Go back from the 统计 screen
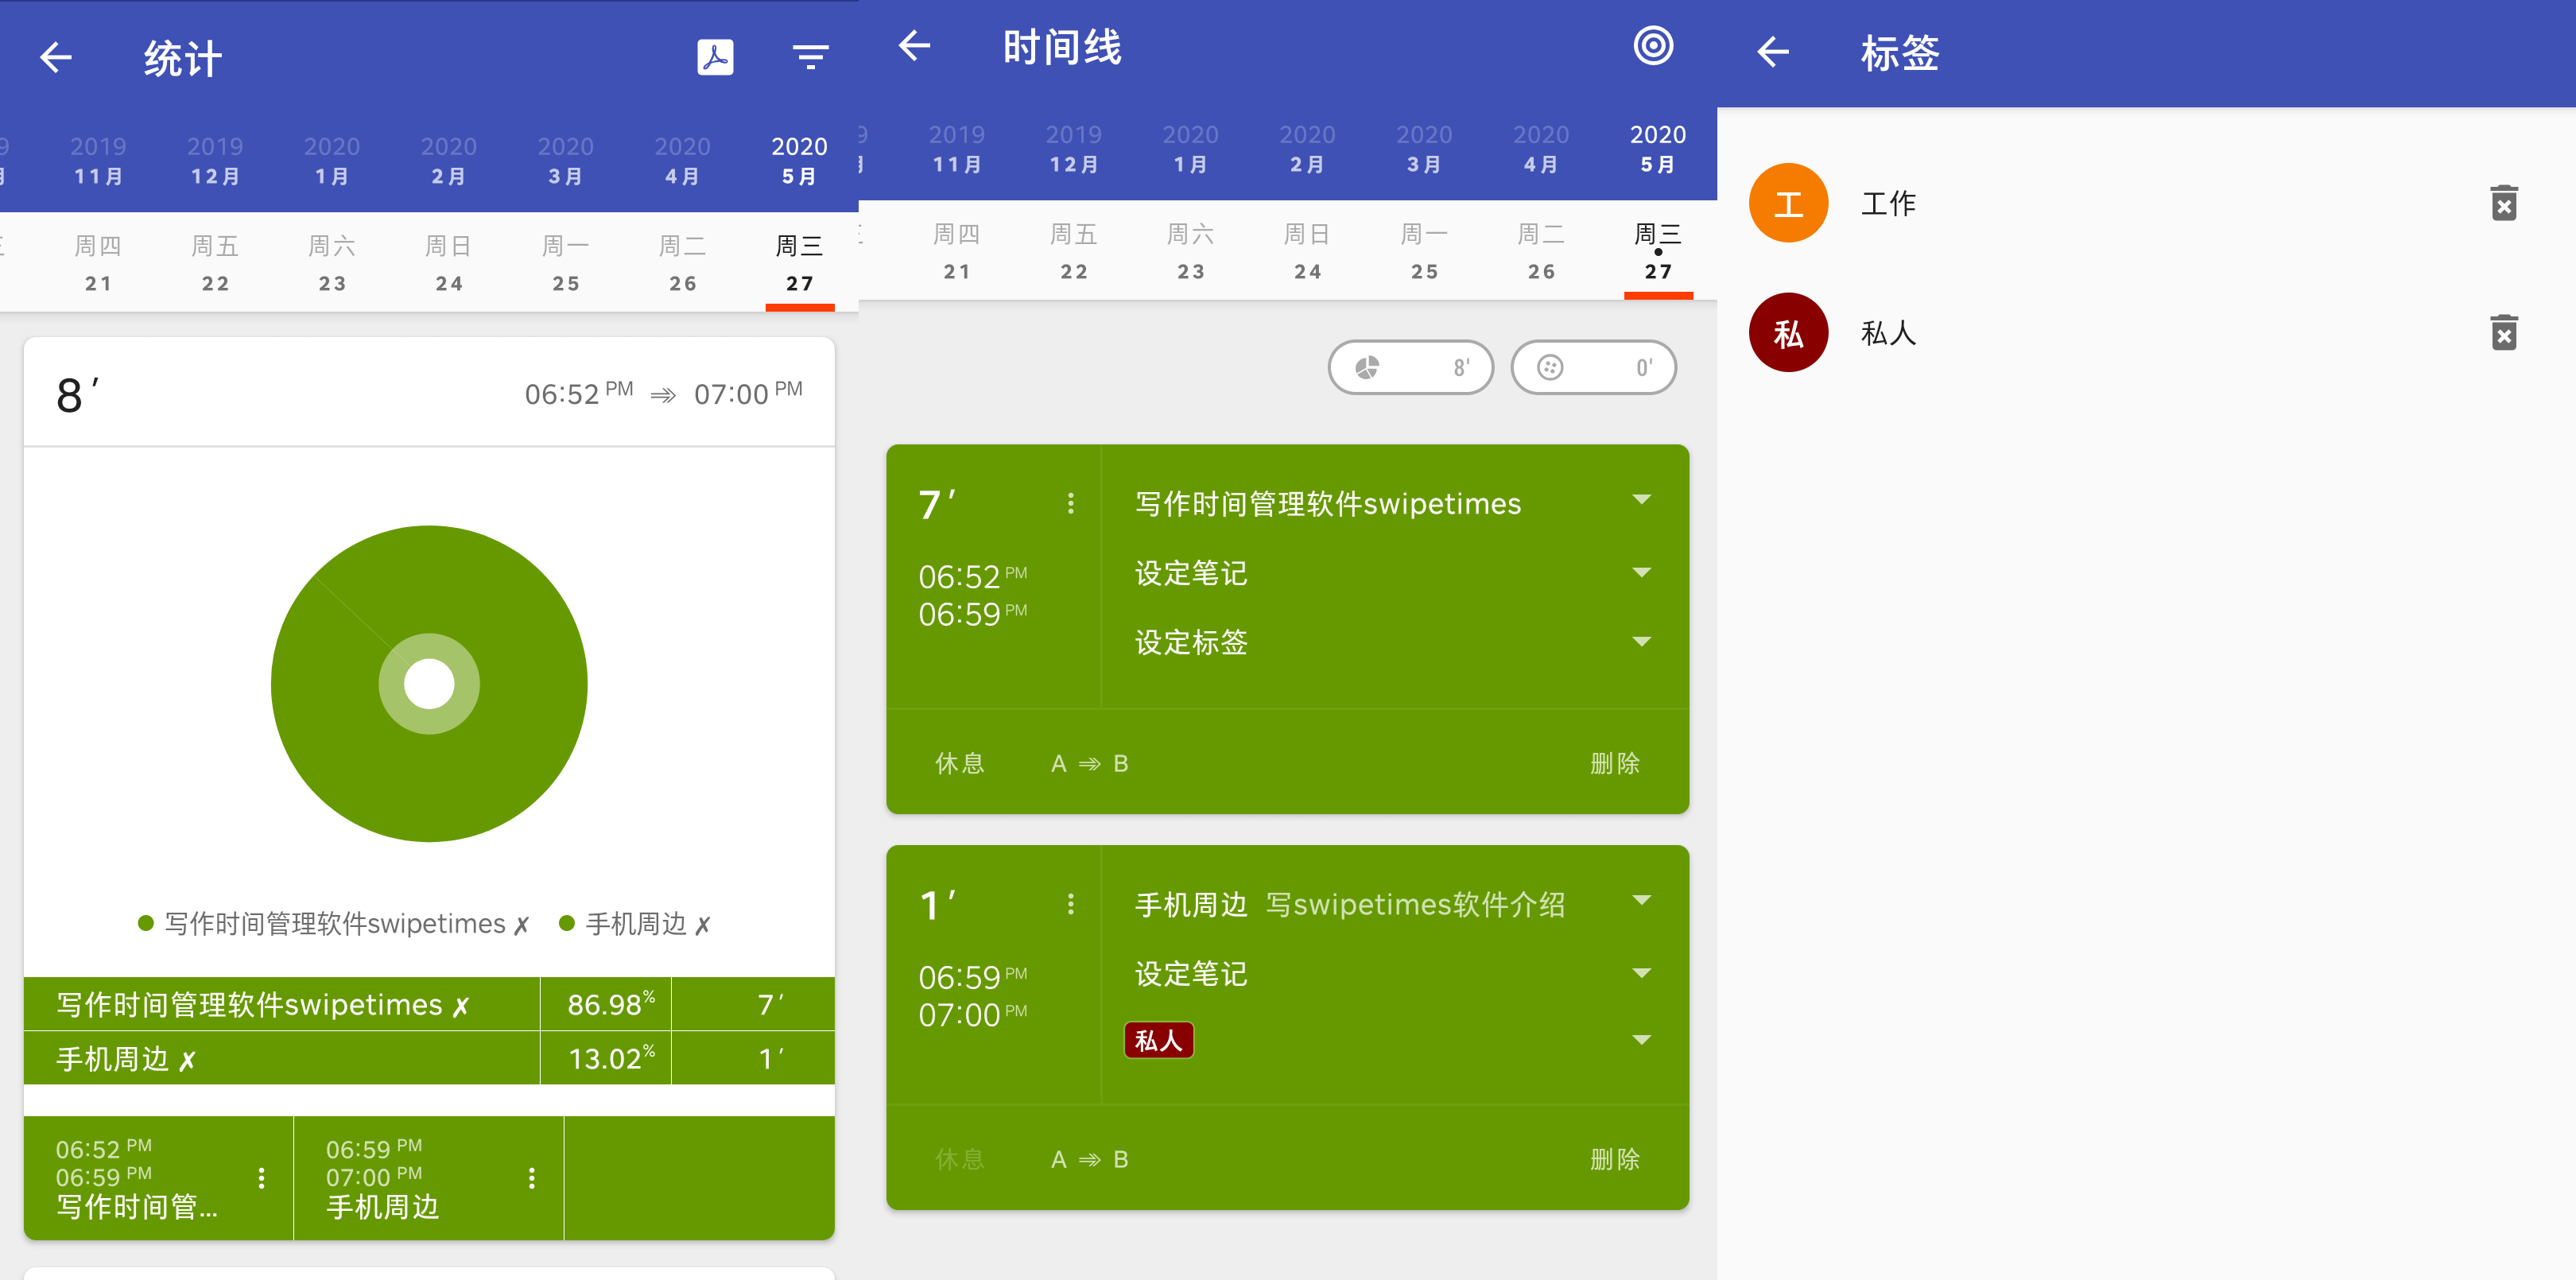This screenshot has height=1280, width=2576. point(56,57)
